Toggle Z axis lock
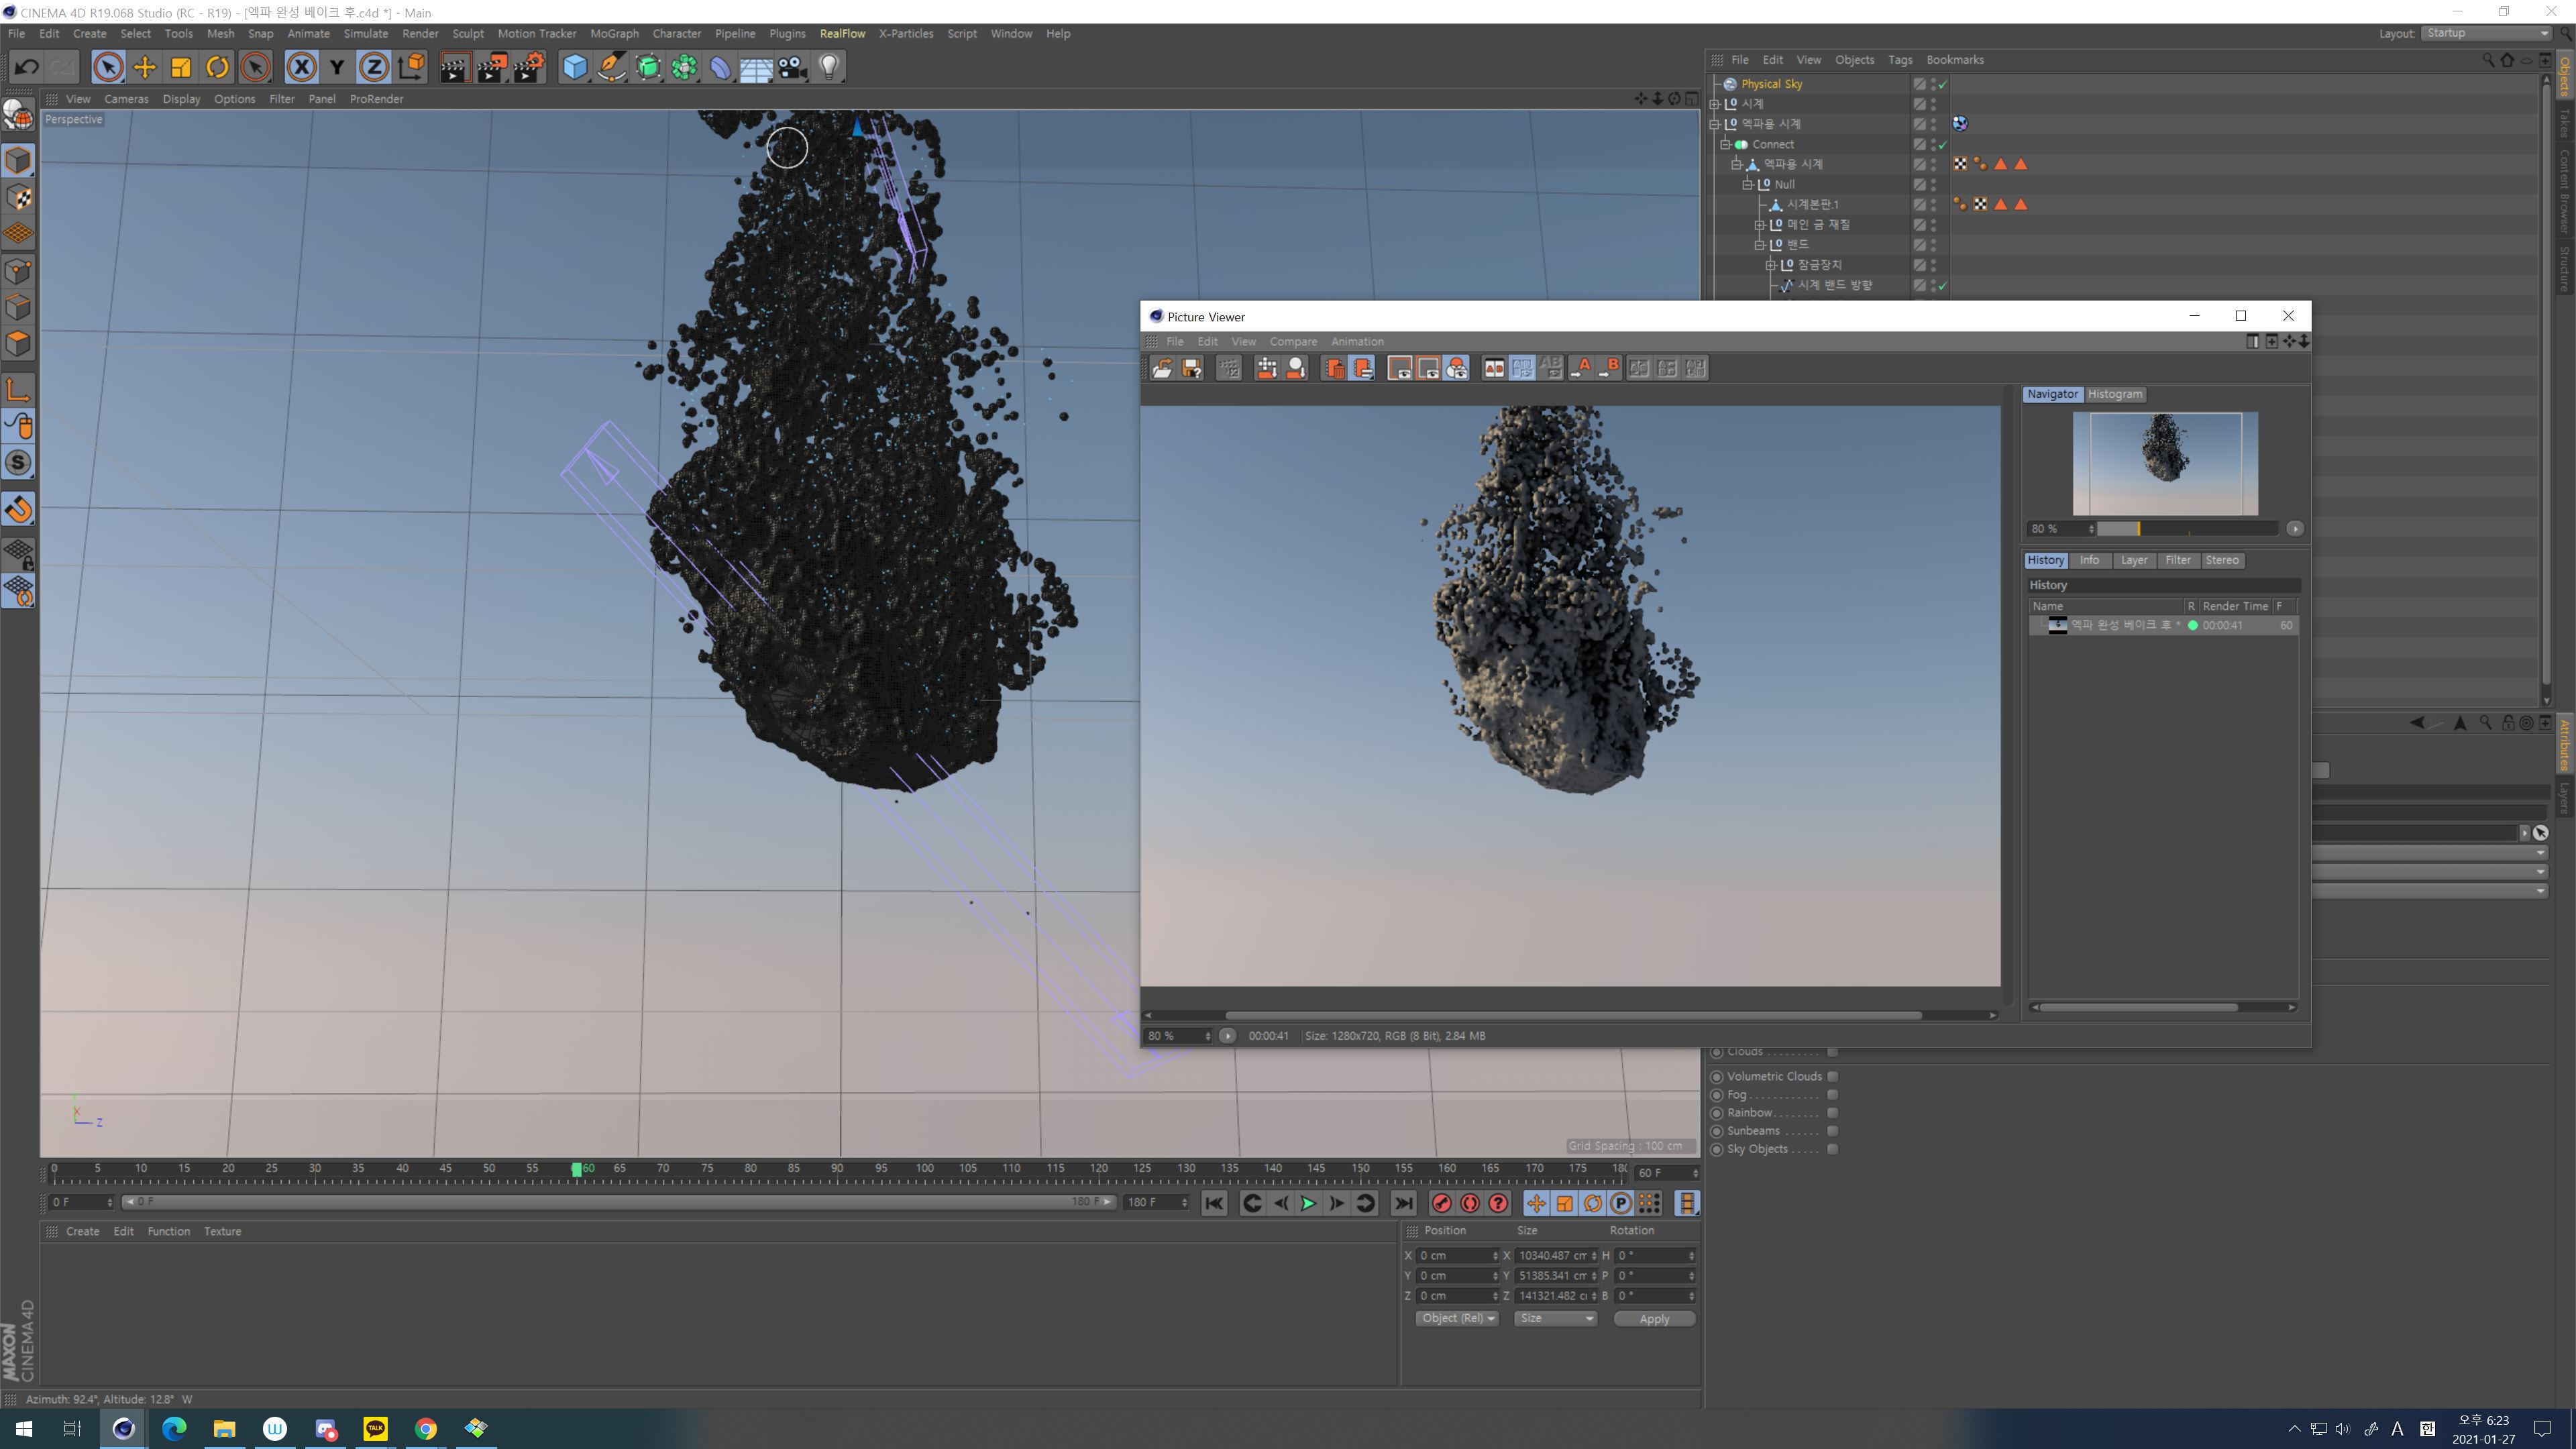 (x=373, y=67)
